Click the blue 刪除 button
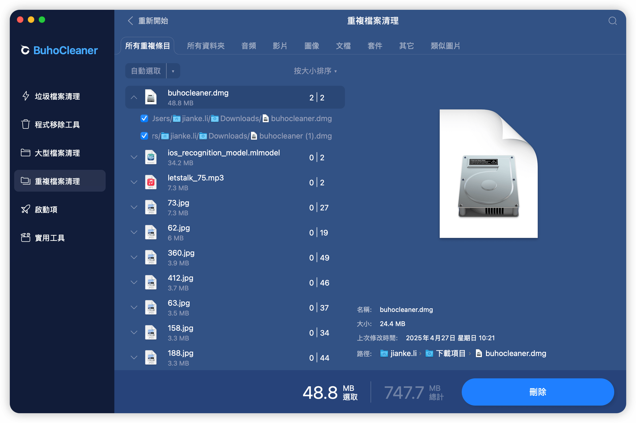The height and width of the screenshot is (423, 636). coord(538,392)
